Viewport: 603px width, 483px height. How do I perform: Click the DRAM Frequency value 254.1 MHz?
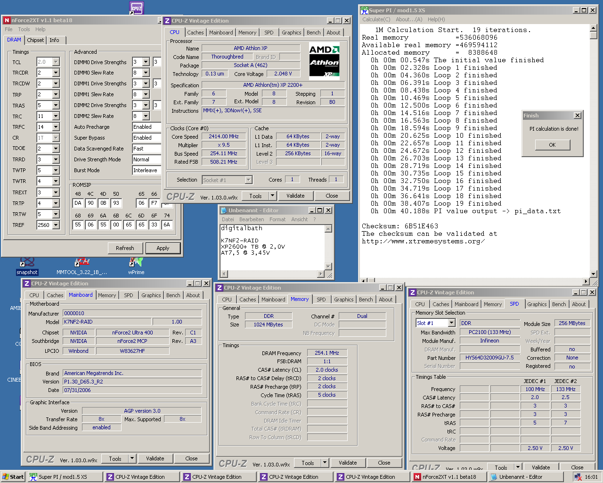click(x=327, y=353)
